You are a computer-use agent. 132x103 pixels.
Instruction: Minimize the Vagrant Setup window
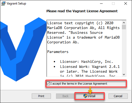coord(101,4)
